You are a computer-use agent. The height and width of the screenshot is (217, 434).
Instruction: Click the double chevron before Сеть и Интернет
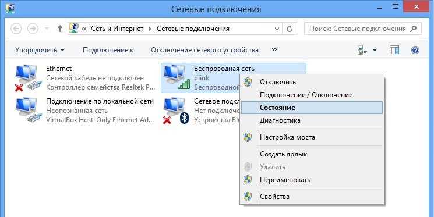click(84, 29)
